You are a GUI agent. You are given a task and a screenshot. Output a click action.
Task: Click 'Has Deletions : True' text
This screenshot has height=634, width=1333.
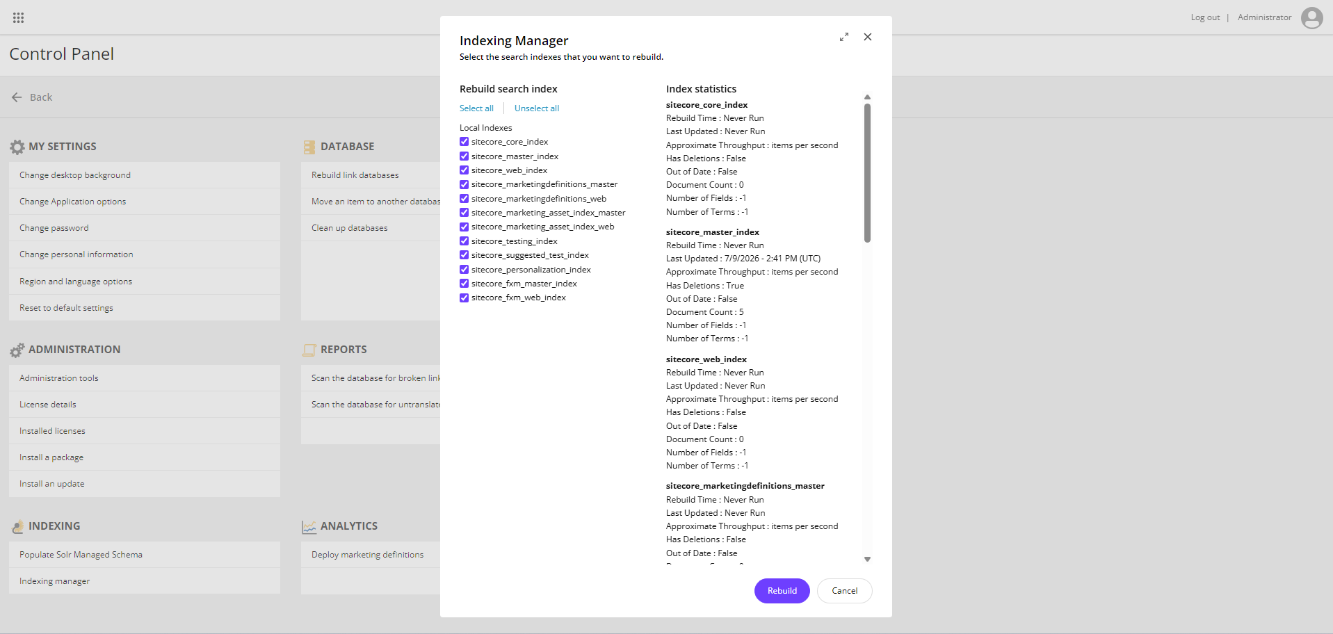pos(705,286)
